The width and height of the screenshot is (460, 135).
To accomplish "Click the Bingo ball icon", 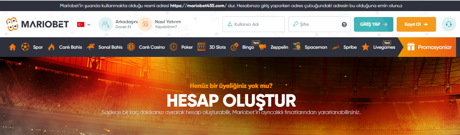I will click(234, 47).
